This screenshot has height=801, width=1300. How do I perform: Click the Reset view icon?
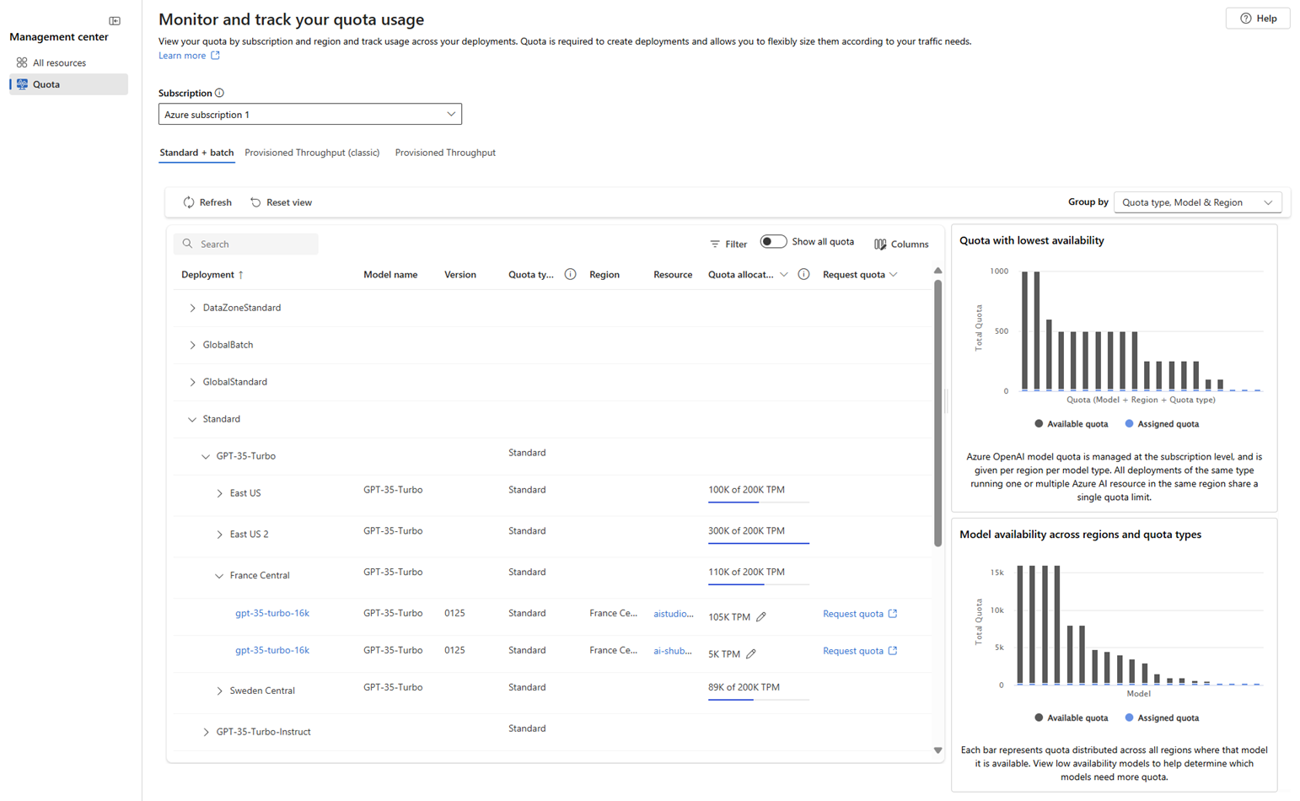click(x=255, y=202)
